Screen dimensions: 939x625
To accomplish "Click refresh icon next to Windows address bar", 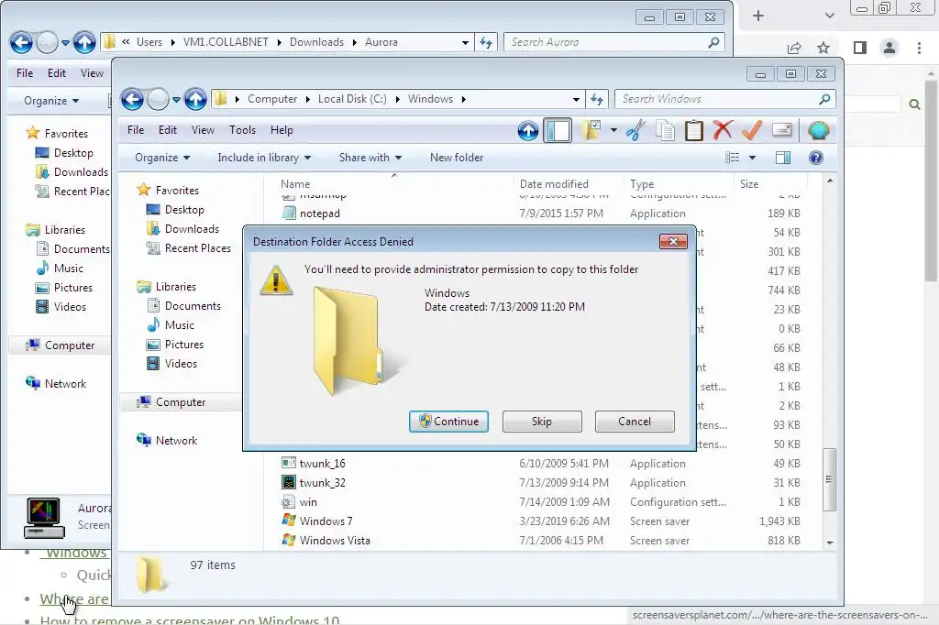I will [597, 99].
